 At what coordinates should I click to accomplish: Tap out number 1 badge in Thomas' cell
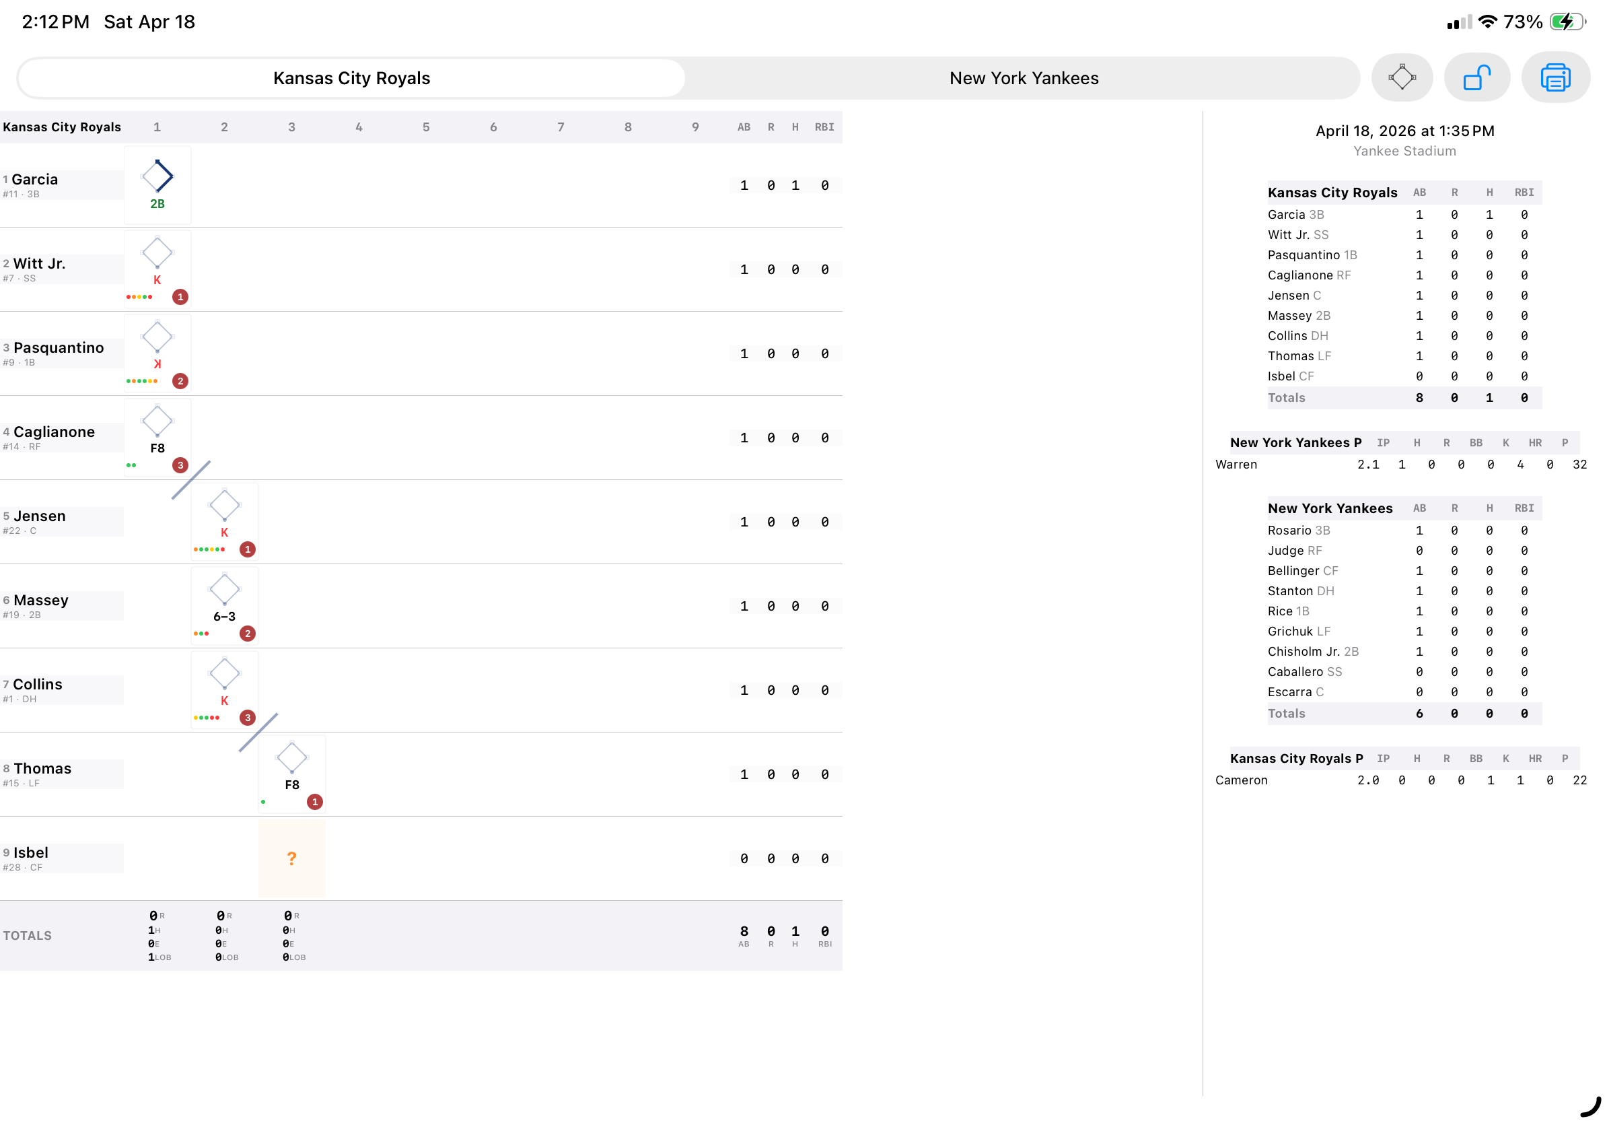pyautogui.click(x=315, y=801)
